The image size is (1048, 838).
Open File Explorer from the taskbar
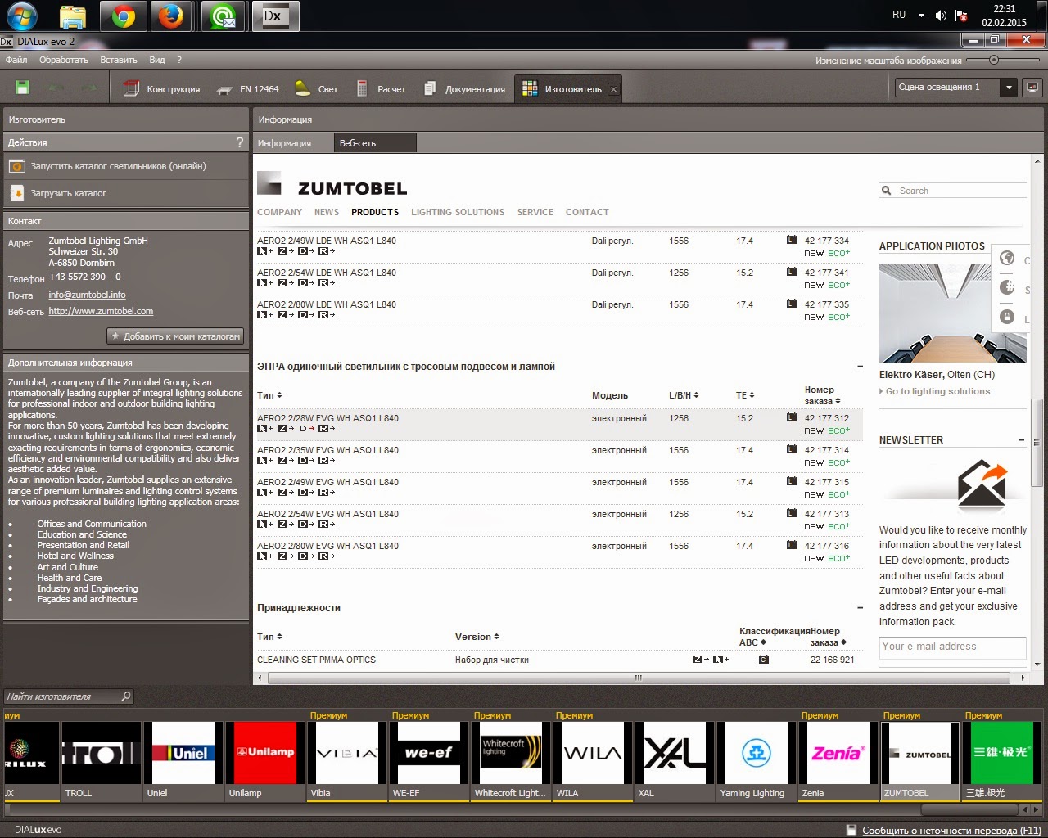click(74, 16)
